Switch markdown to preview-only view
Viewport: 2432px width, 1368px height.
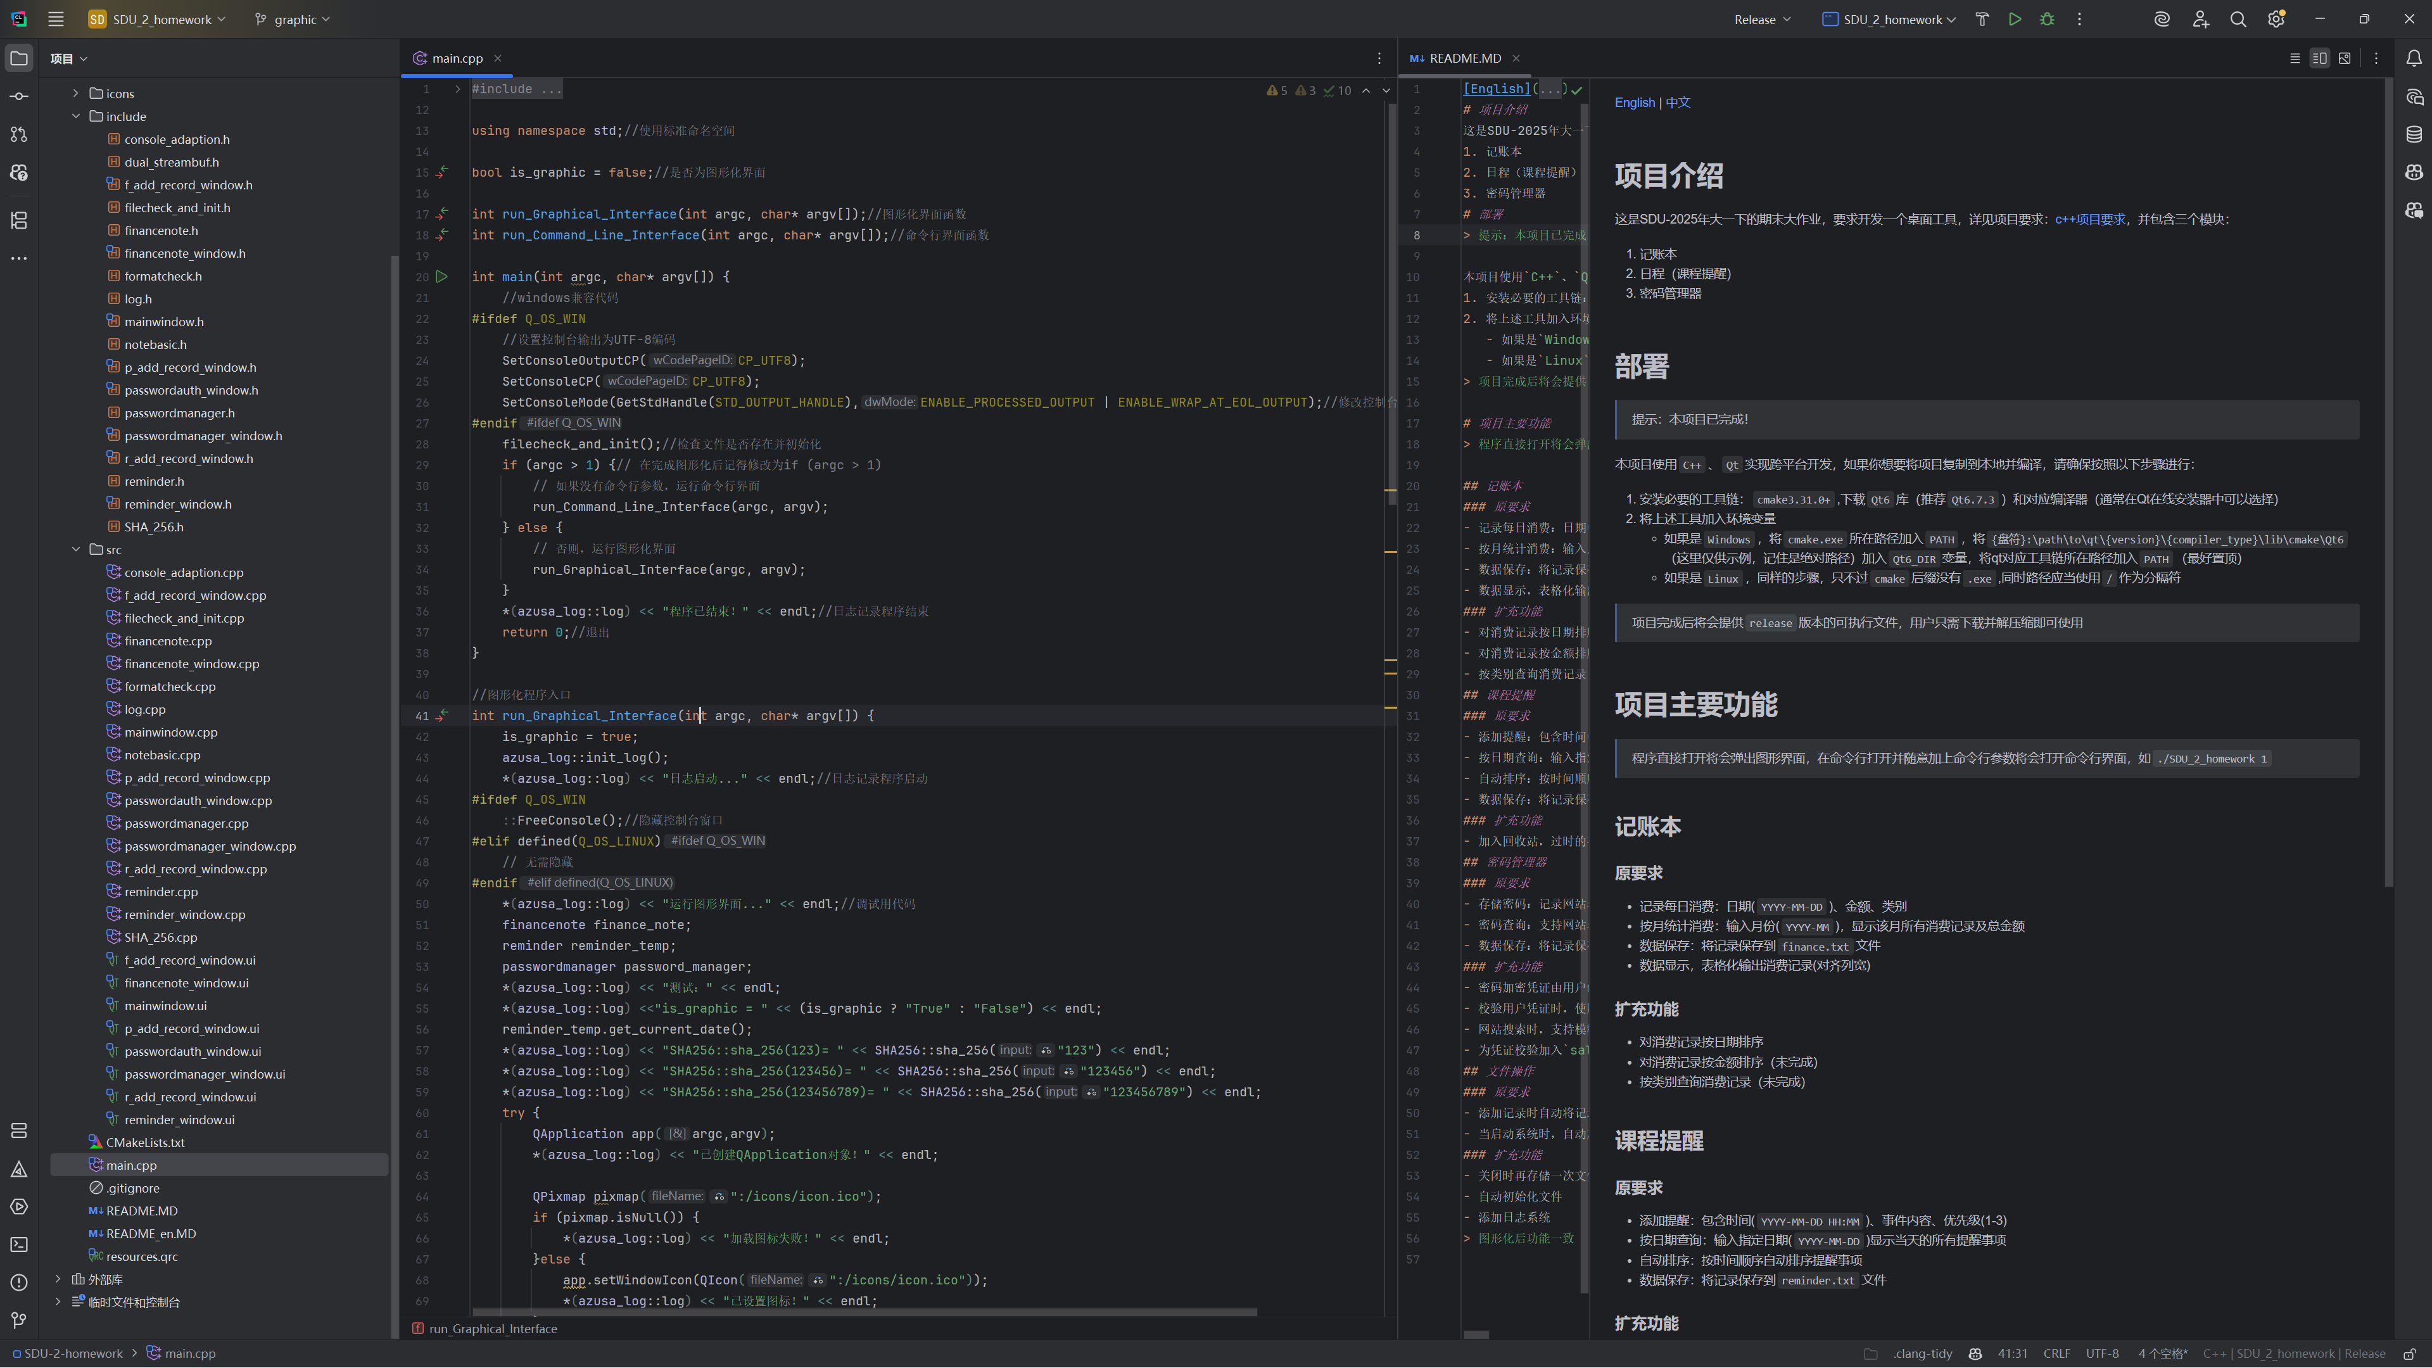coord(2344,58)
